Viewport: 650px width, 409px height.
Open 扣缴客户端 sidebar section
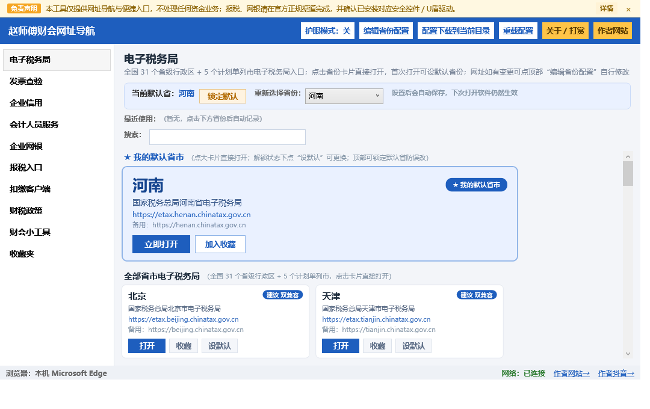coord(57,189)
